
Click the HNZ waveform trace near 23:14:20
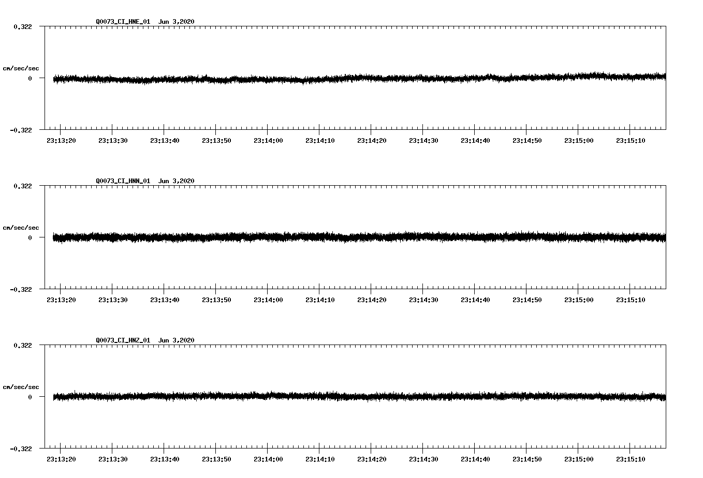click(x=371, y=397)
